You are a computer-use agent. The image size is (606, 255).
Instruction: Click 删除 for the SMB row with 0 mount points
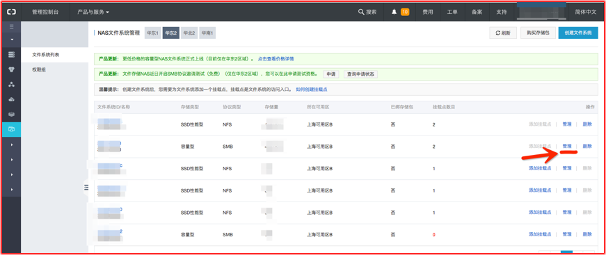tap(587, 234)
